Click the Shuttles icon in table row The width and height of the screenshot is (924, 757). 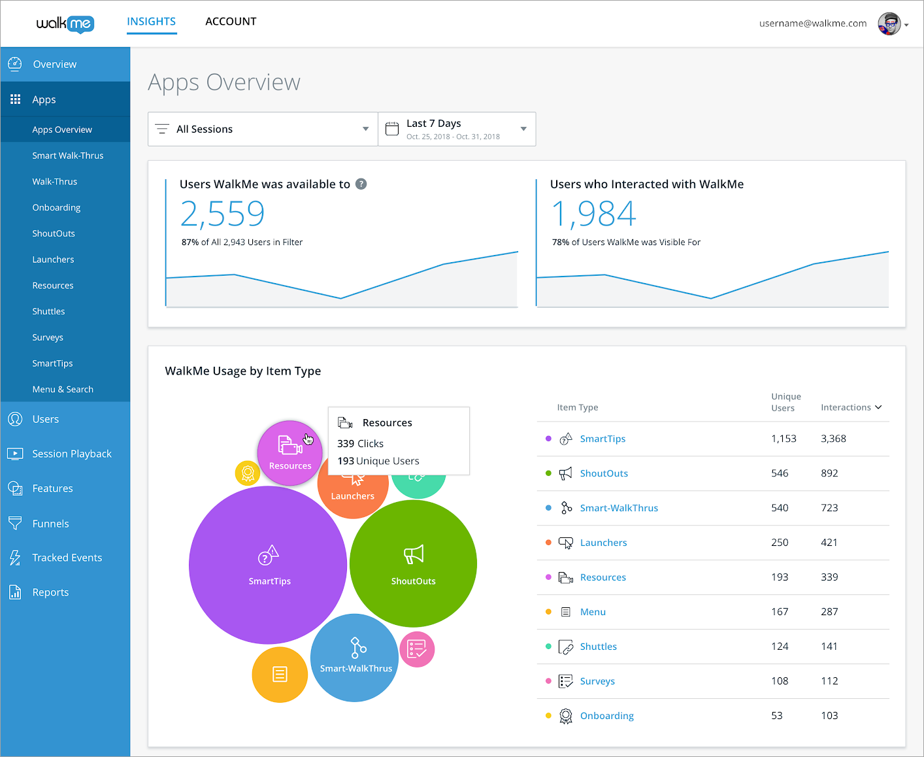click(566, 647)
